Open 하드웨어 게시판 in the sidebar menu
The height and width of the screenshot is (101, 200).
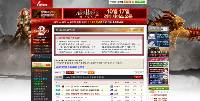point(39,94)
